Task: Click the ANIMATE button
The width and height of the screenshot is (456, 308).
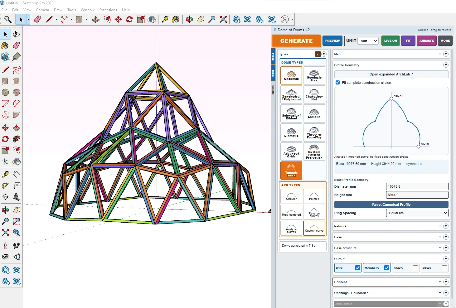Action: [x=427, y=41]
